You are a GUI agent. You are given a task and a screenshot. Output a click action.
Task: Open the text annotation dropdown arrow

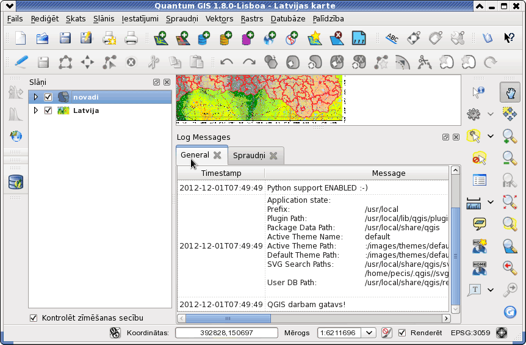tap(491, 289)
